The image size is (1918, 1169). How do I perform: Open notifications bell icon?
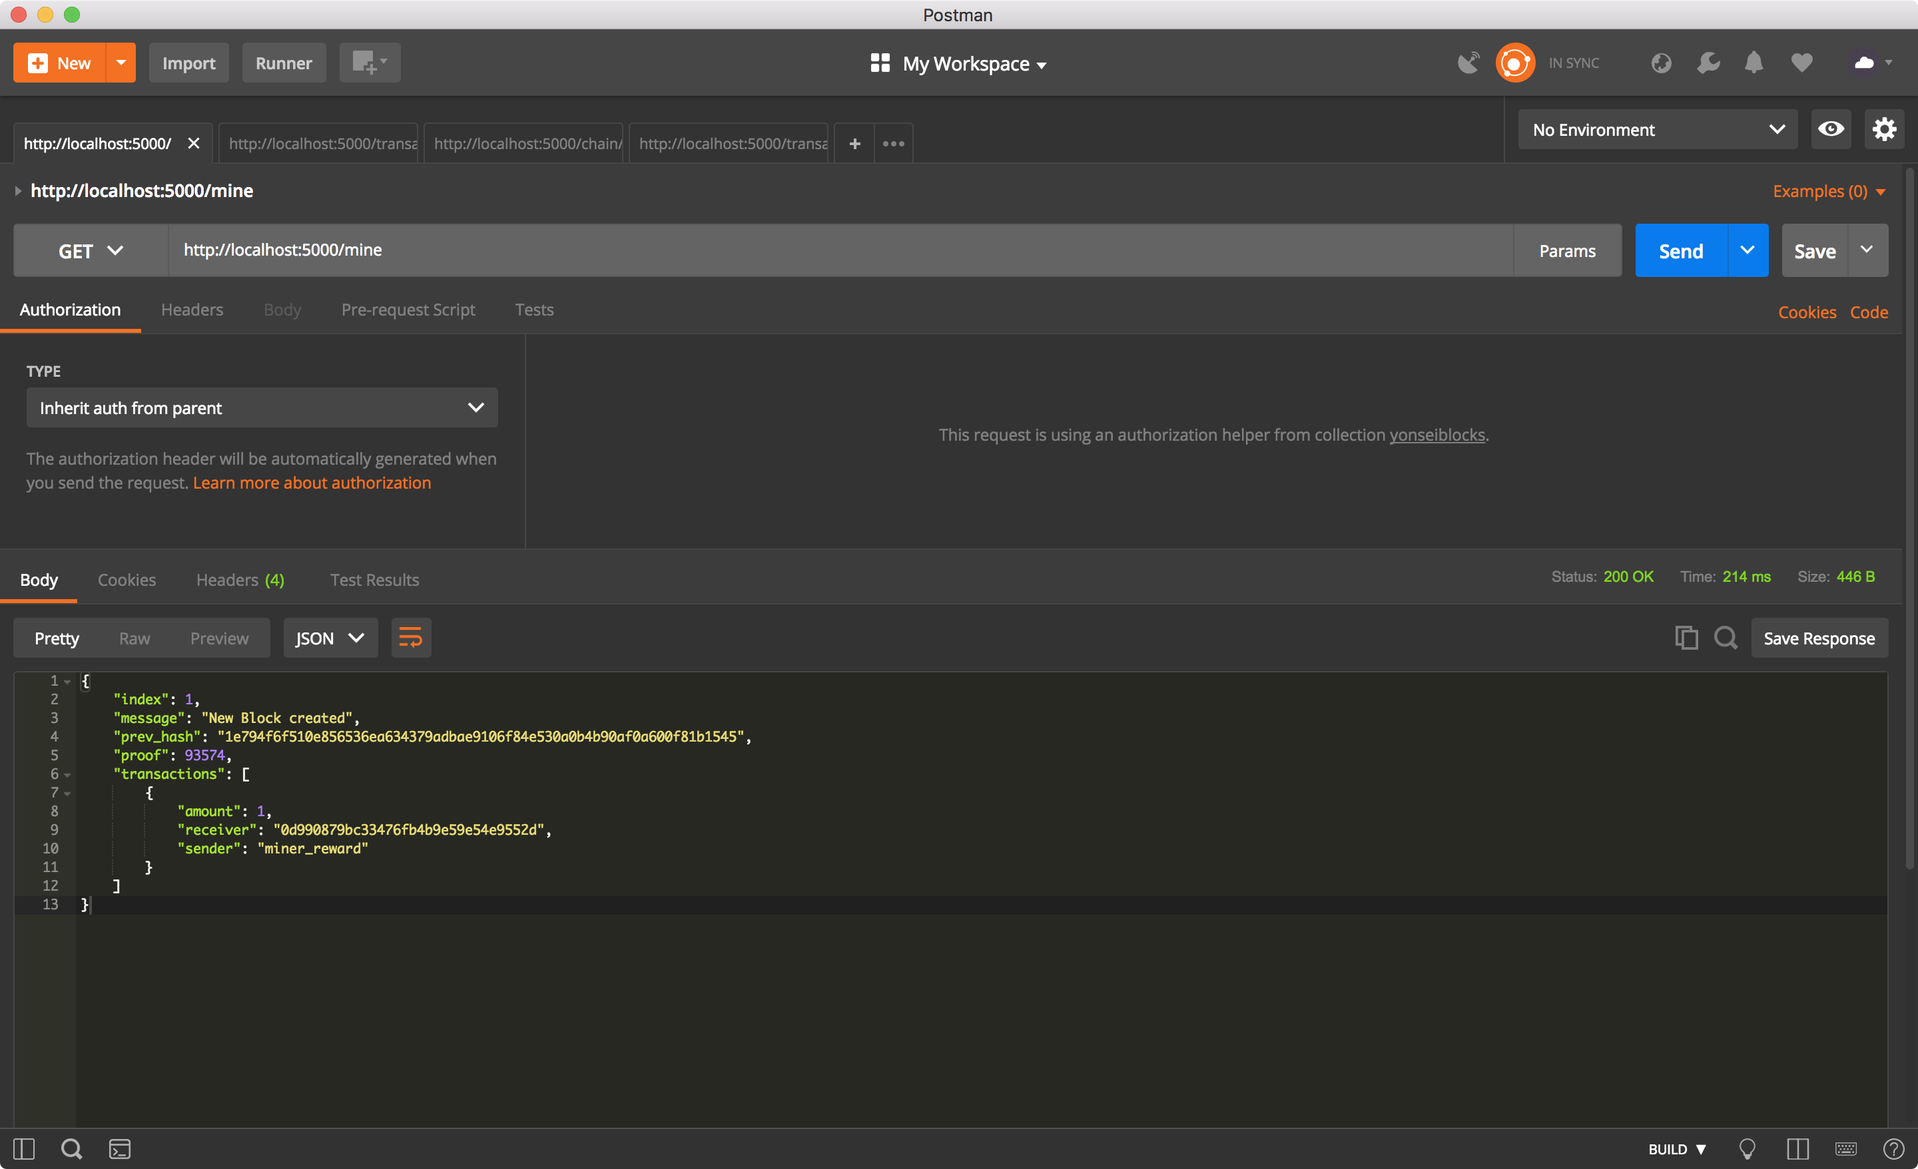click(1754, 63)
